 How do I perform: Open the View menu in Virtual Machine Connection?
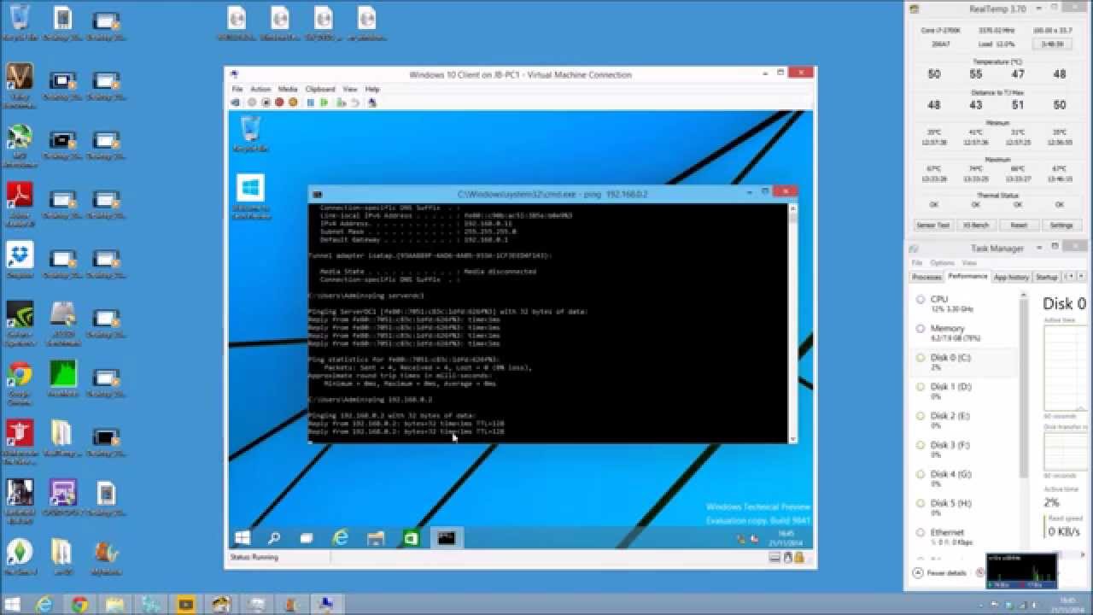[x=350, y=89]
